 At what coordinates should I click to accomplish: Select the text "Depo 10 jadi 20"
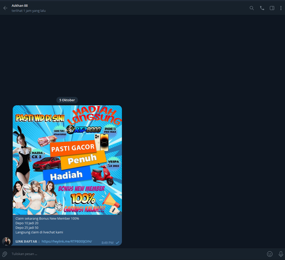click(x=27, y=223)
